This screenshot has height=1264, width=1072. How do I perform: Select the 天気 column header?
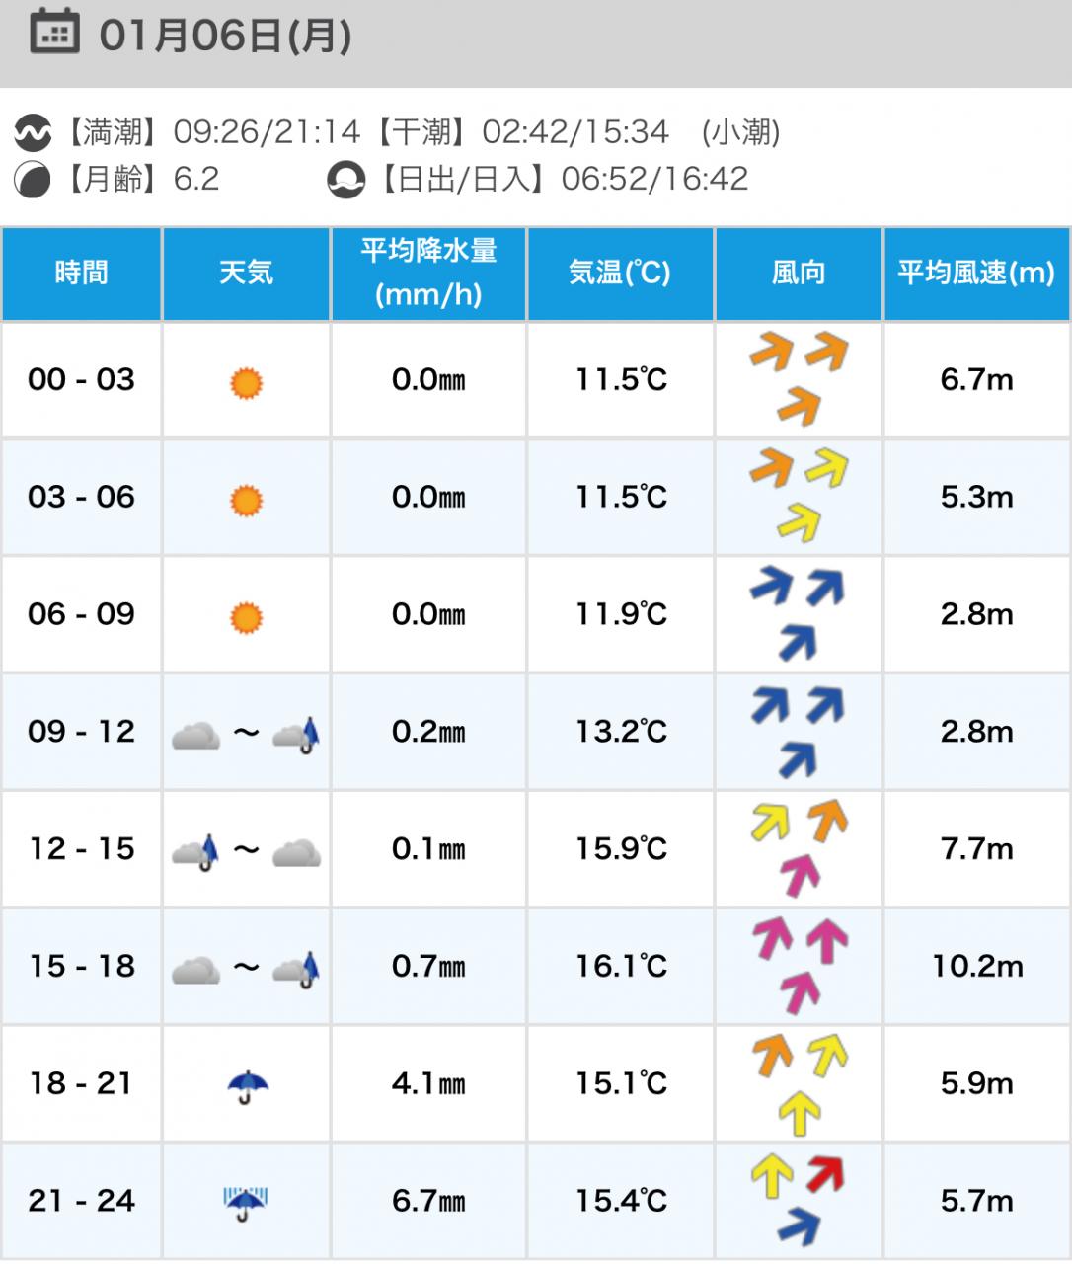pos(246,274)
